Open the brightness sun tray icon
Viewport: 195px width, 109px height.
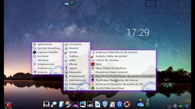175,106
